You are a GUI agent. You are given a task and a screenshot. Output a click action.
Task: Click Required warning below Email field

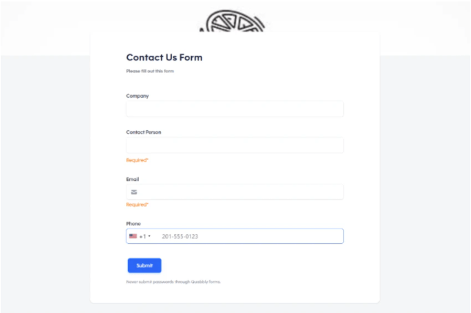tap(137, 204)
